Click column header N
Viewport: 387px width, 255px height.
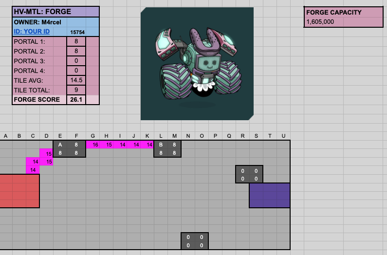(188, 136)
